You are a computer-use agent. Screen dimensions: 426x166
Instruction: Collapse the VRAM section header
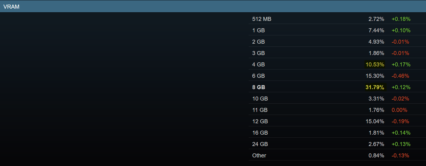[11, 6]
